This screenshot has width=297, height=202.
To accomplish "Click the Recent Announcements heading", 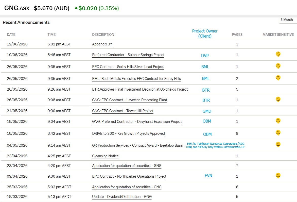I will click(26, 22).
